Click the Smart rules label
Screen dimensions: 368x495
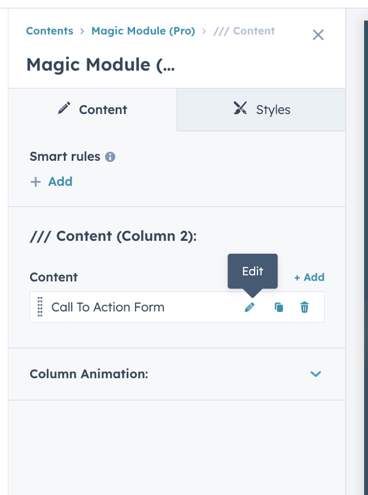click(x=65, y=156)
